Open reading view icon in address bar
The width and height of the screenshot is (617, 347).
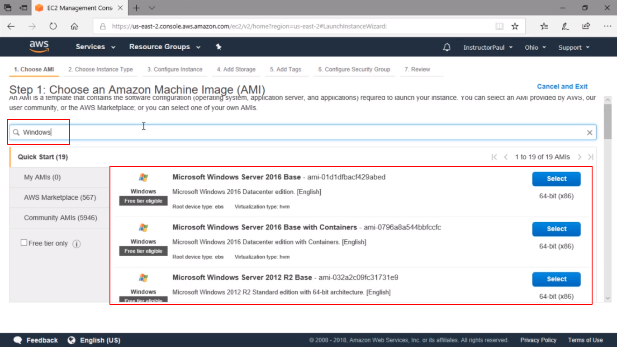[499, 26]
